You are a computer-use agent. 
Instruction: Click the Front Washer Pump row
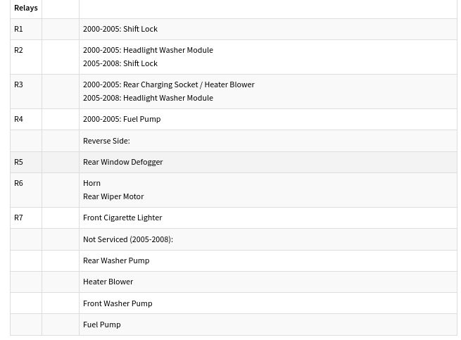234,303
